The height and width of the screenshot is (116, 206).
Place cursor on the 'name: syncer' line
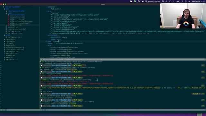coord(52,41)
